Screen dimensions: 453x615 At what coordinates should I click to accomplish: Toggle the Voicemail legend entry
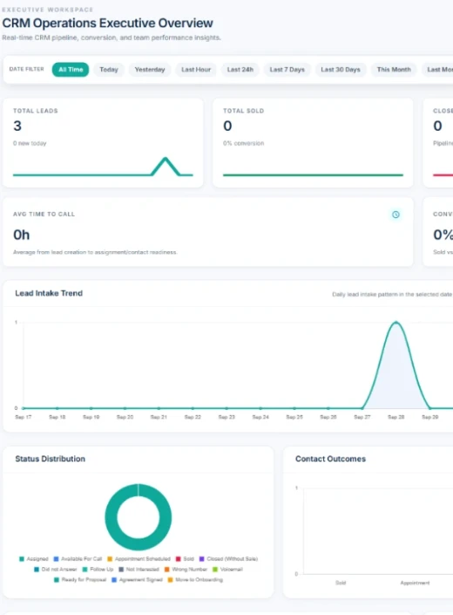tap(227, 569)
